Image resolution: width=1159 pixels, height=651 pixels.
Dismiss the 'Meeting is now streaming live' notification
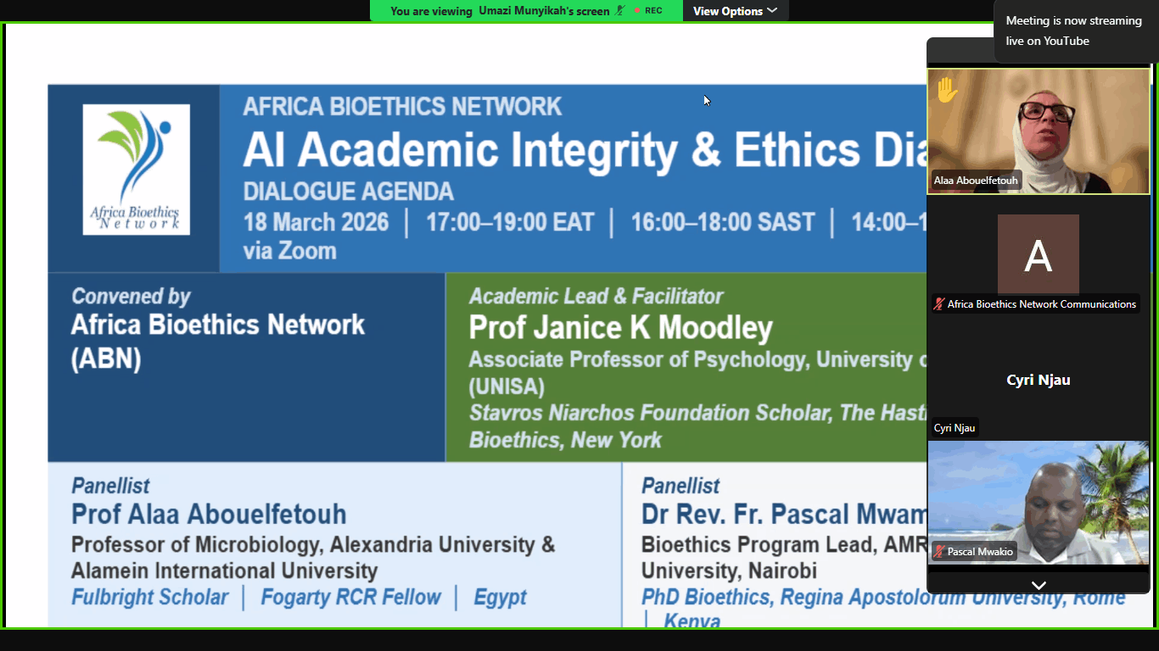tap(1076, 31)
